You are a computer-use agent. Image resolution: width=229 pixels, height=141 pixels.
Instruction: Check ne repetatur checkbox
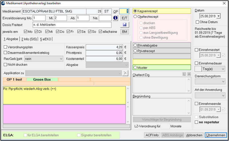point(196,122)
